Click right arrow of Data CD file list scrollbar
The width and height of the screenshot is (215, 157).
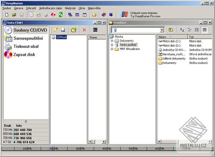click(x=104, y=142)
